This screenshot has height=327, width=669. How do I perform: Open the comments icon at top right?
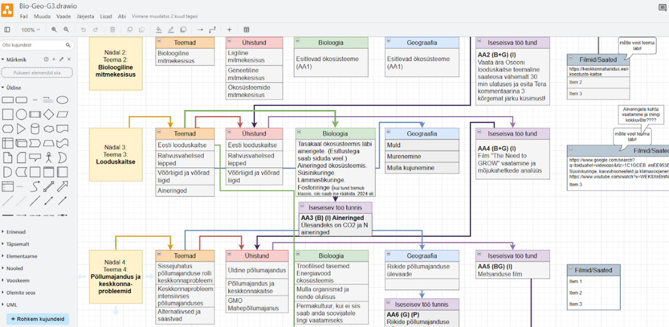662,8
